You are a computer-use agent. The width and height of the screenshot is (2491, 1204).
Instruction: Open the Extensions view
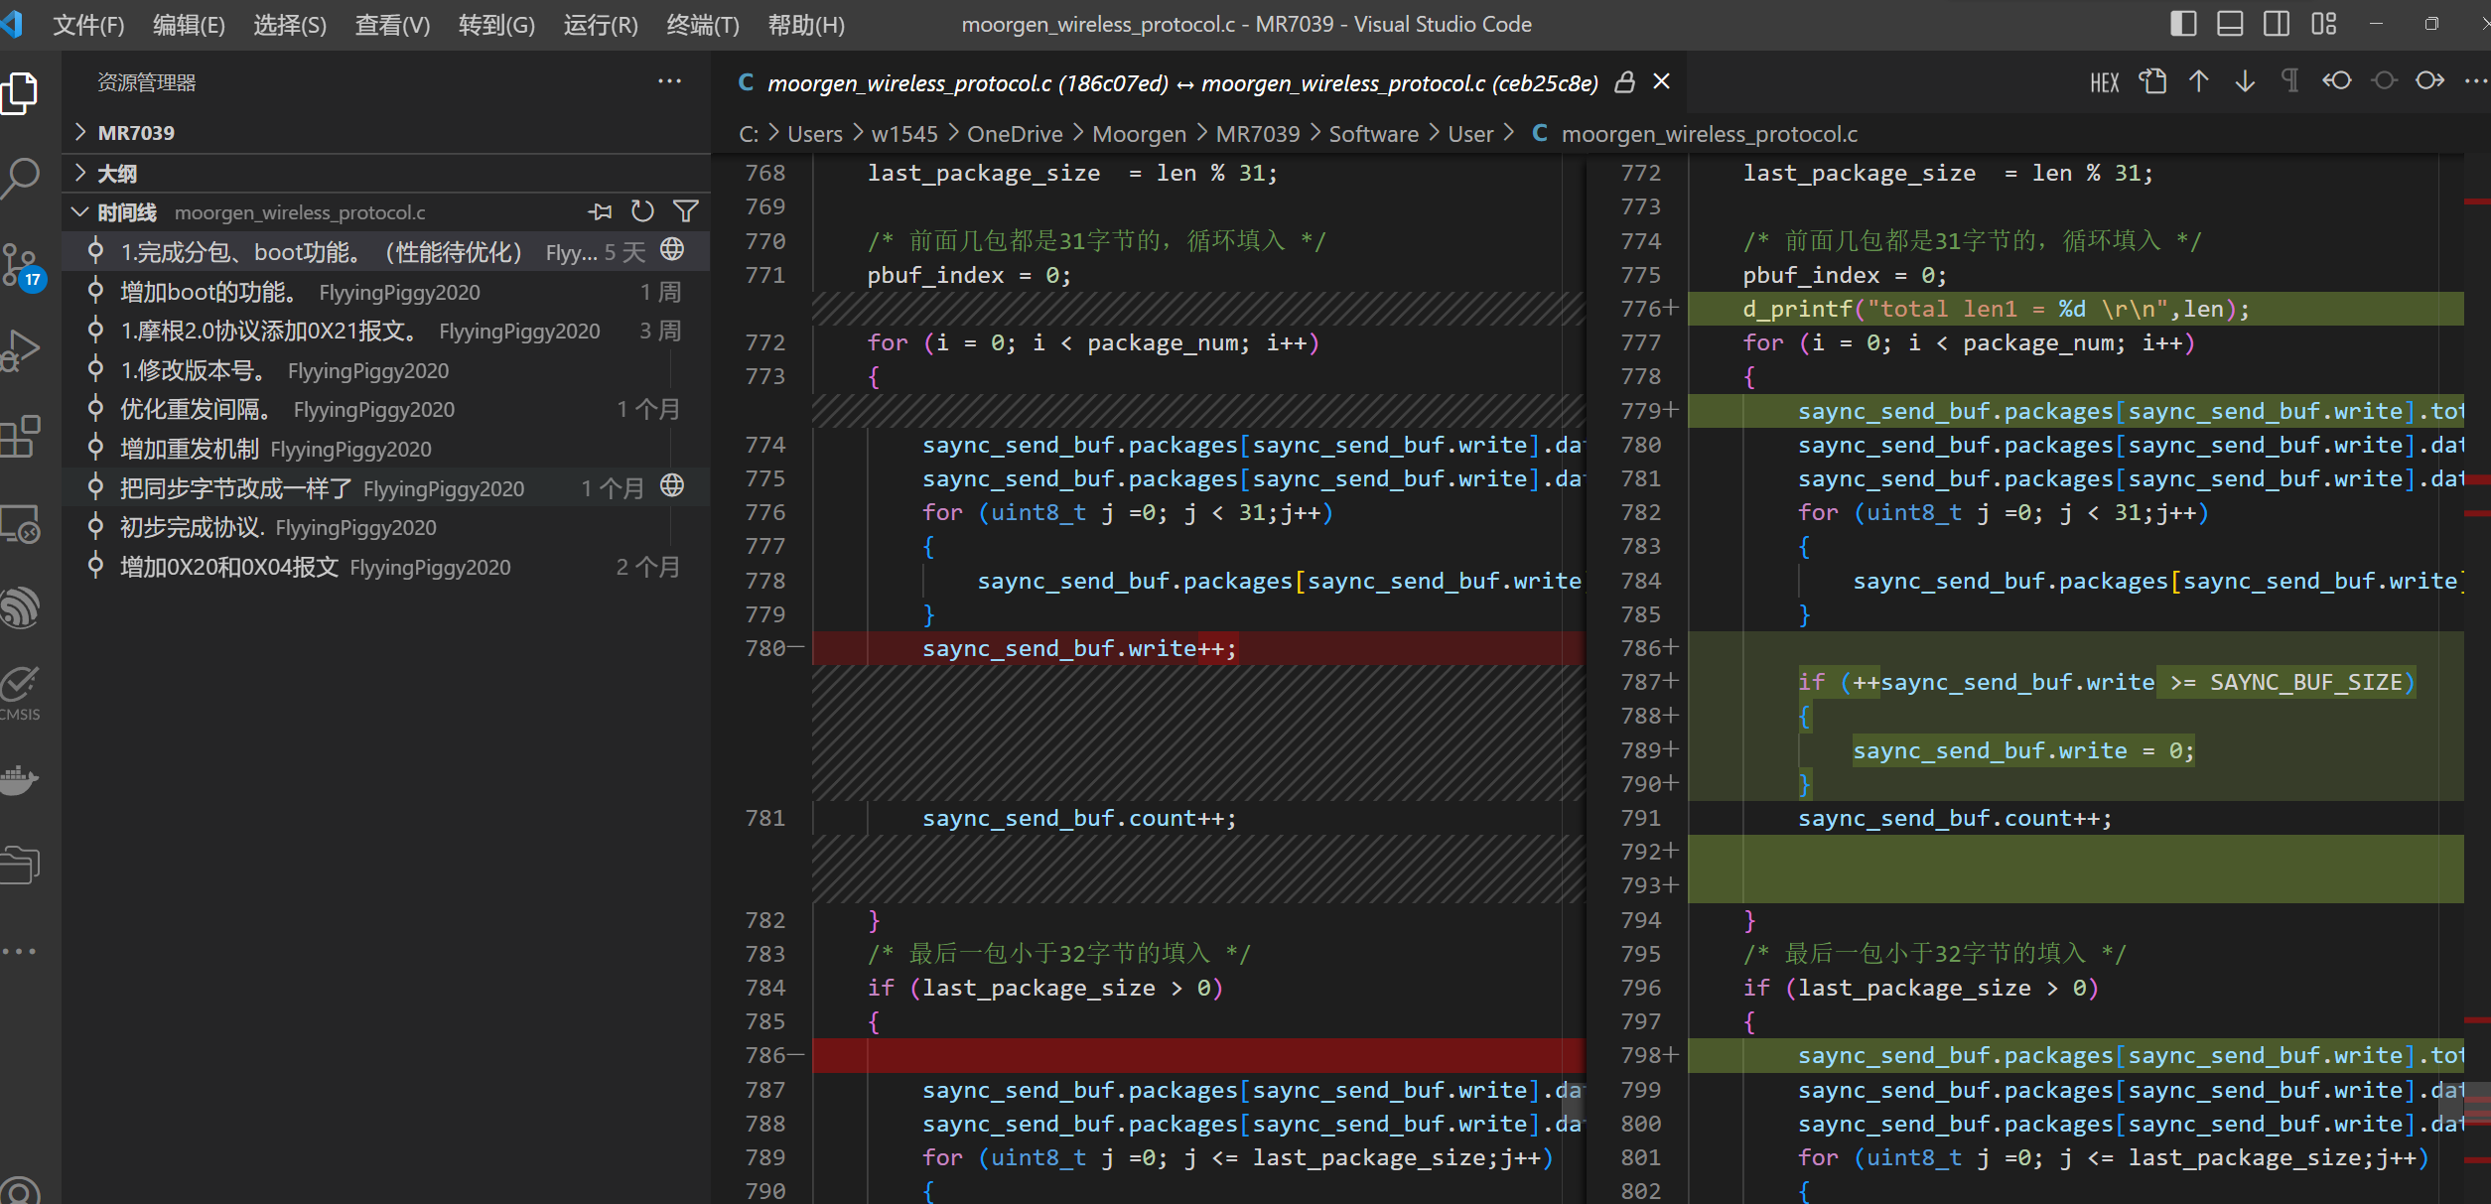20,437
